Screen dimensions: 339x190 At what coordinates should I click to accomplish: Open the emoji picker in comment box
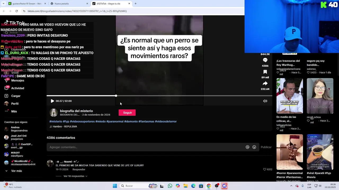(x=254, y=147)
